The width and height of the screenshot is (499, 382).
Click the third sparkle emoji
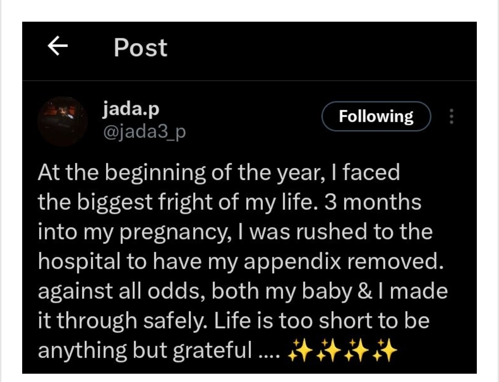pyautogui.click(x=356, y=351)
